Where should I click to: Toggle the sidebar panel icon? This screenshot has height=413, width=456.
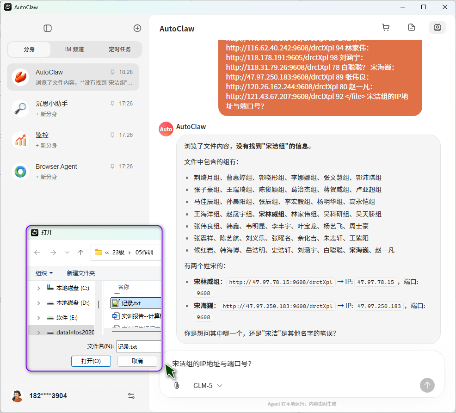47,28
